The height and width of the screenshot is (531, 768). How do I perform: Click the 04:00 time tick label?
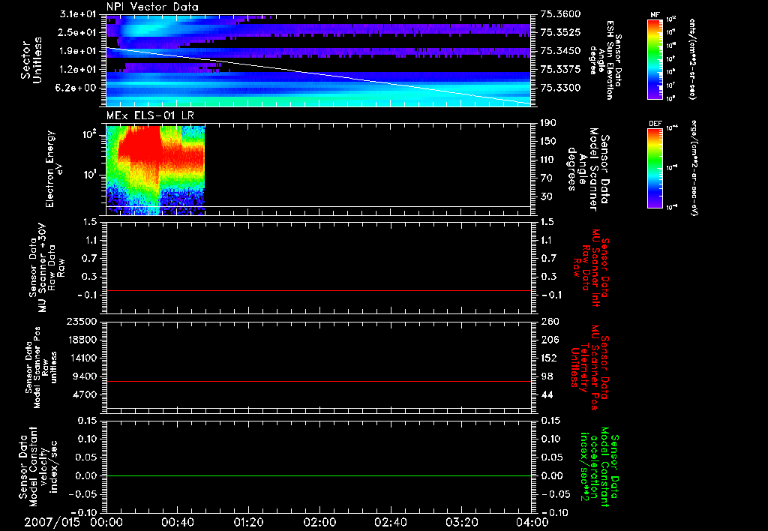coord(532,522)
